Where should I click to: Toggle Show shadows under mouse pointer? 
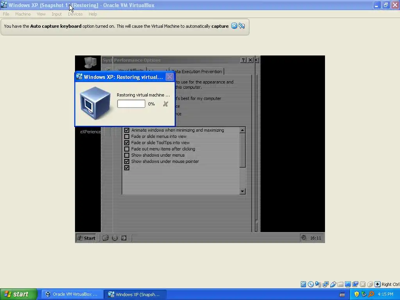tap(127, 161)
